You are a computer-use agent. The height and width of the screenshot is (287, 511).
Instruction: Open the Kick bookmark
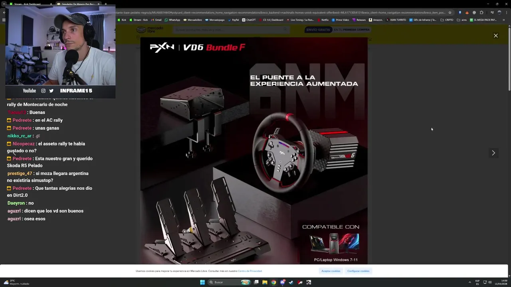pyautogui.click(x=122, y=20)
